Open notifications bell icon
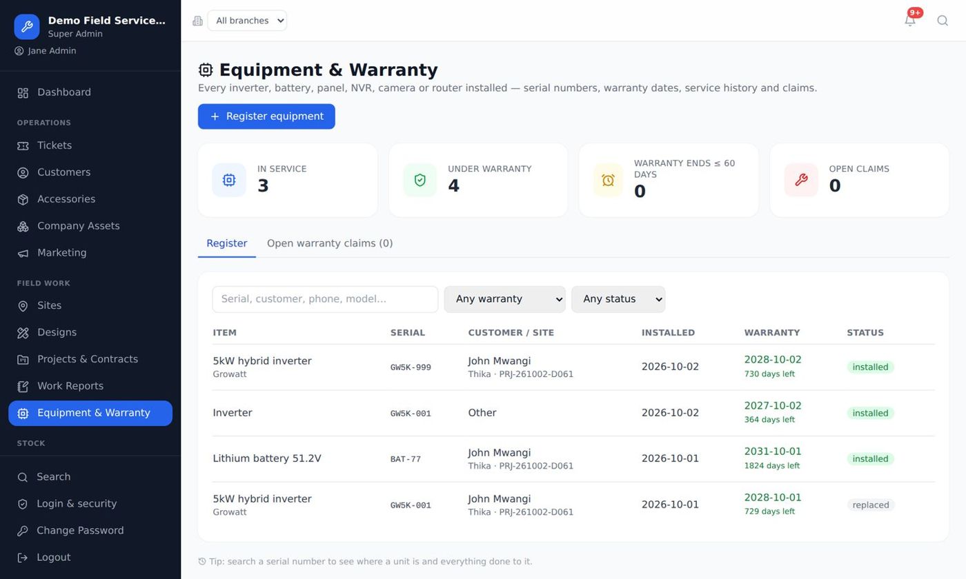 coord(910,20)
